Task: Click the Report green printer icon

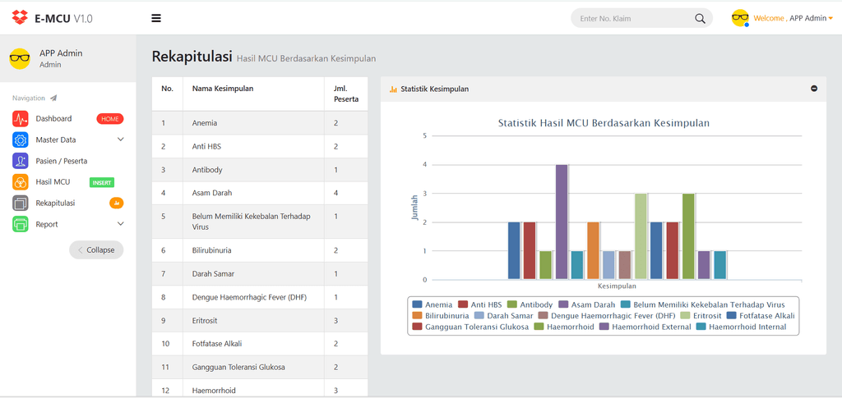Action: 21,224
